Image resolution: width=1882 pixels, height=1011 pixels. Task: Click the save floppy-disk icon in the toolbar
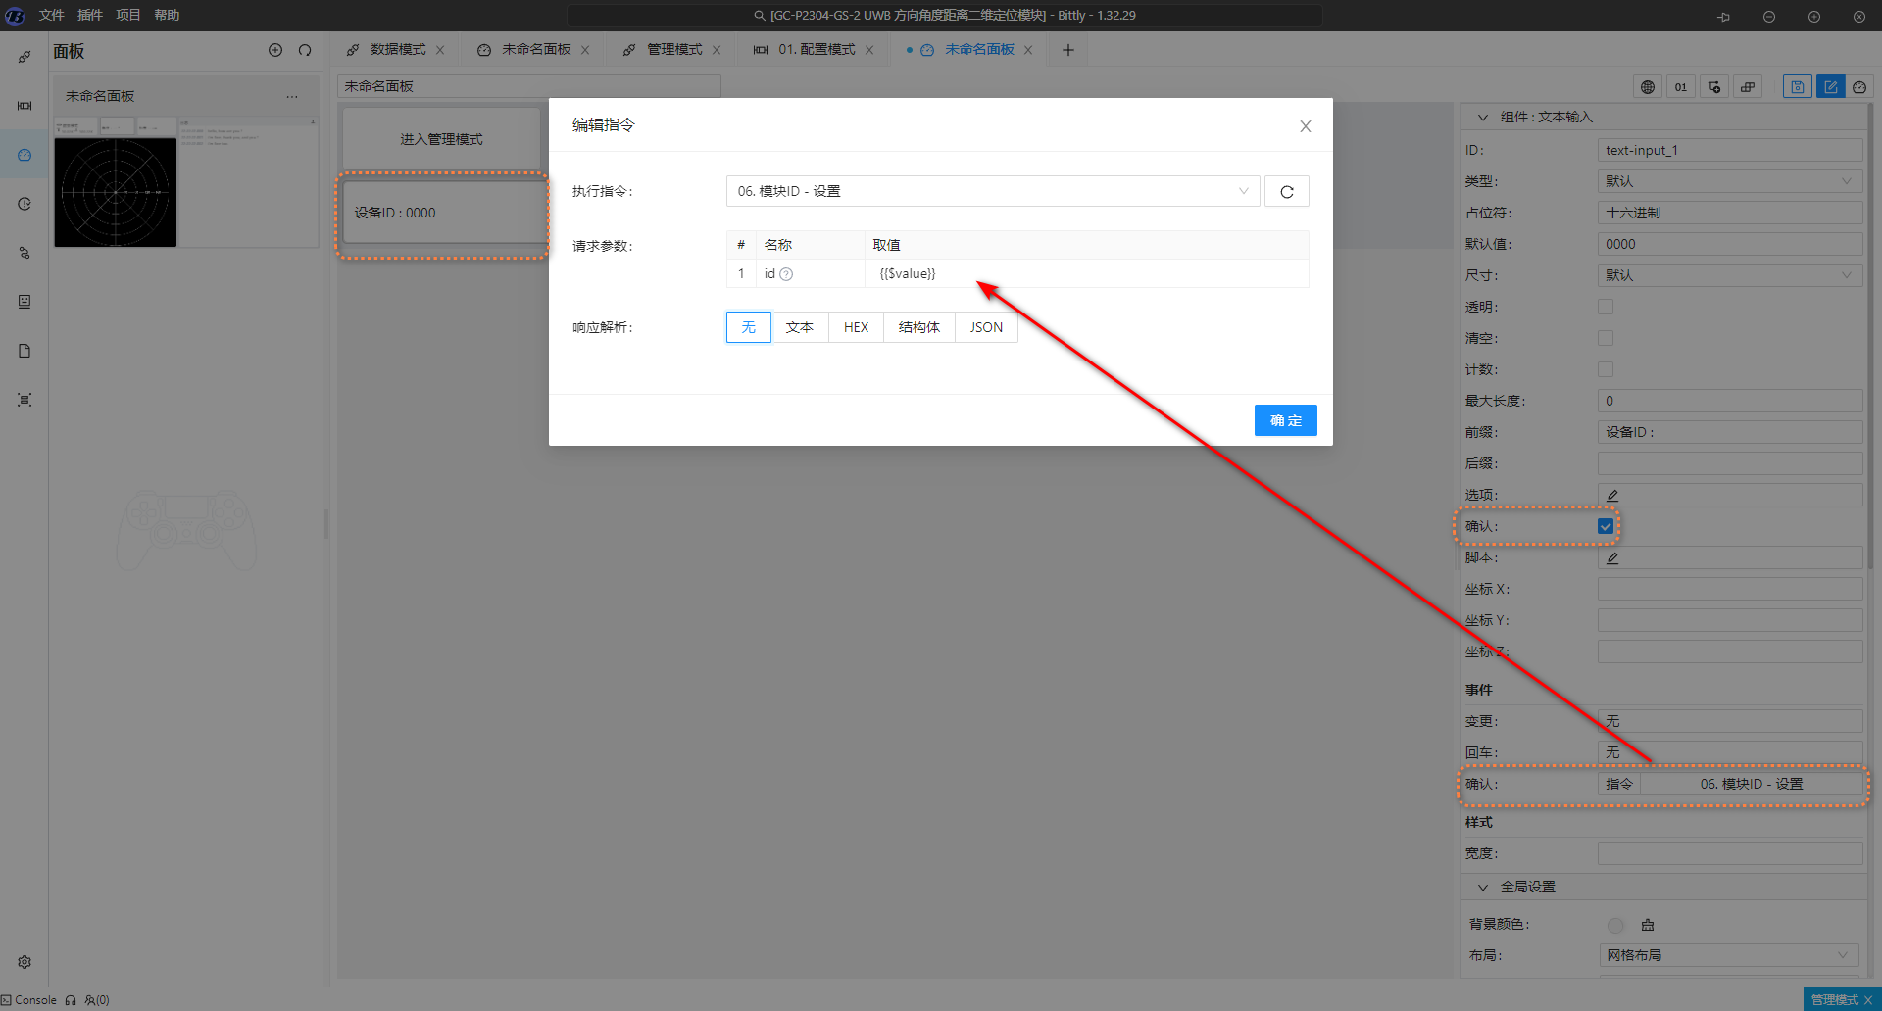tap(1797, 87)
